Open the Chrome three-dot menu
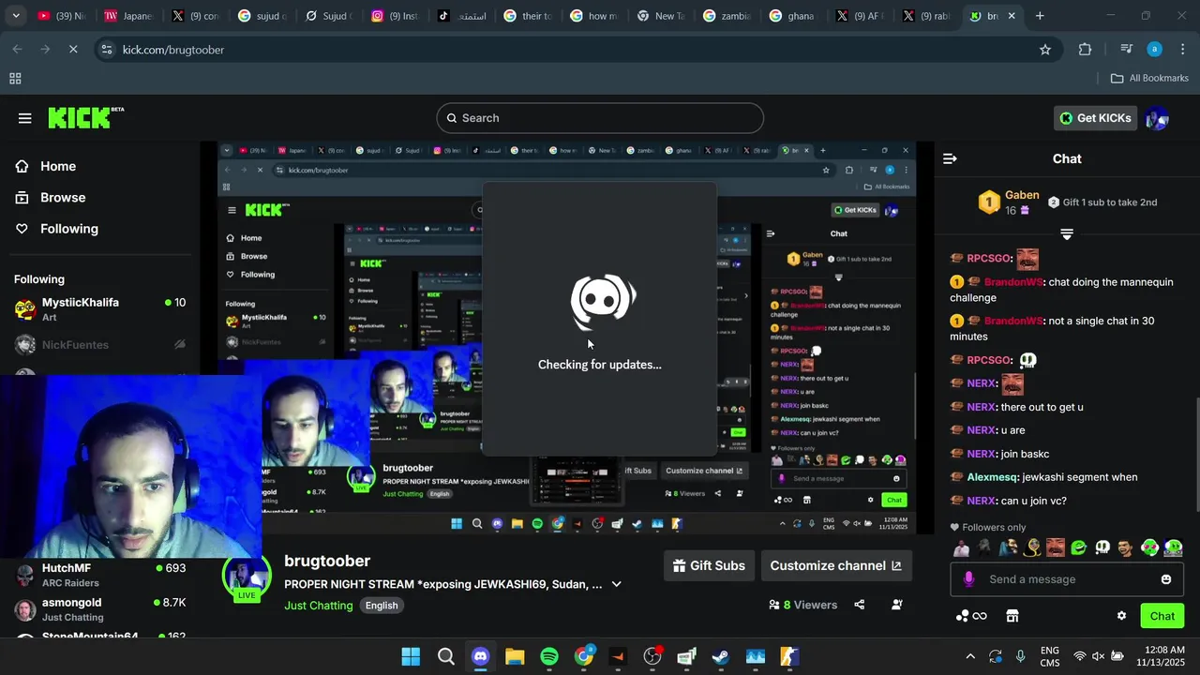1200x675 pixels. tap(1182, 50)
